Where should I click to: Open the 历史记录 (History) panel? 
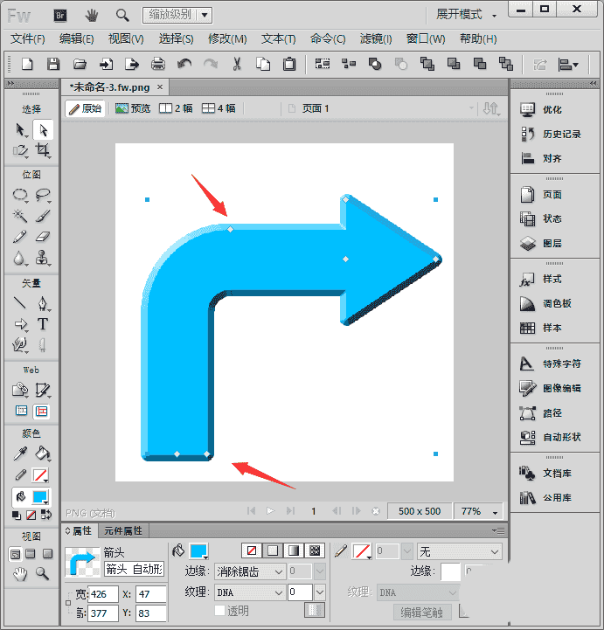pos(560,135)
